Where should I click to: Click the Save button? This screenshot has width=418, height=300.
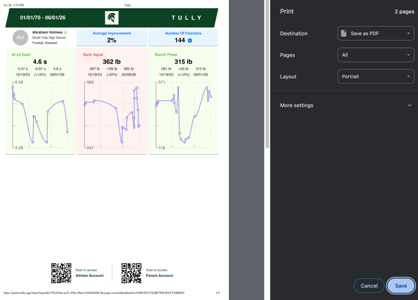tap(401, 286)
